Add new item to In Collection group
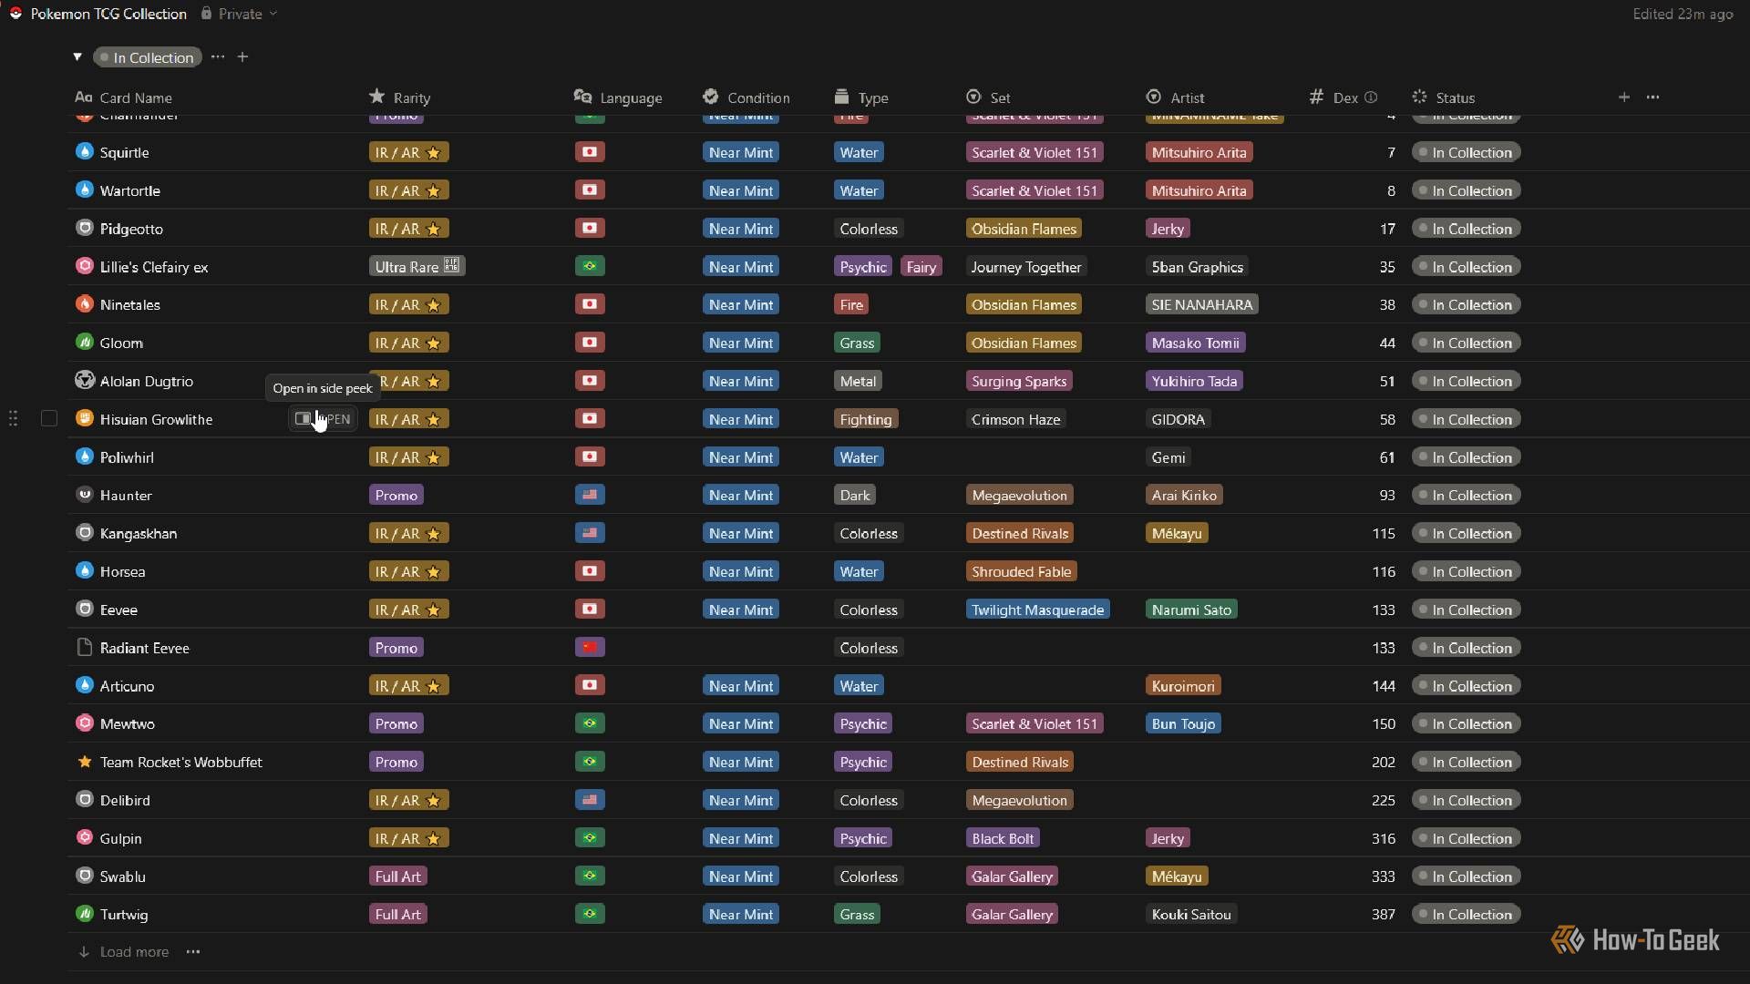This screenshot has height=984, width=1750. 242,57
